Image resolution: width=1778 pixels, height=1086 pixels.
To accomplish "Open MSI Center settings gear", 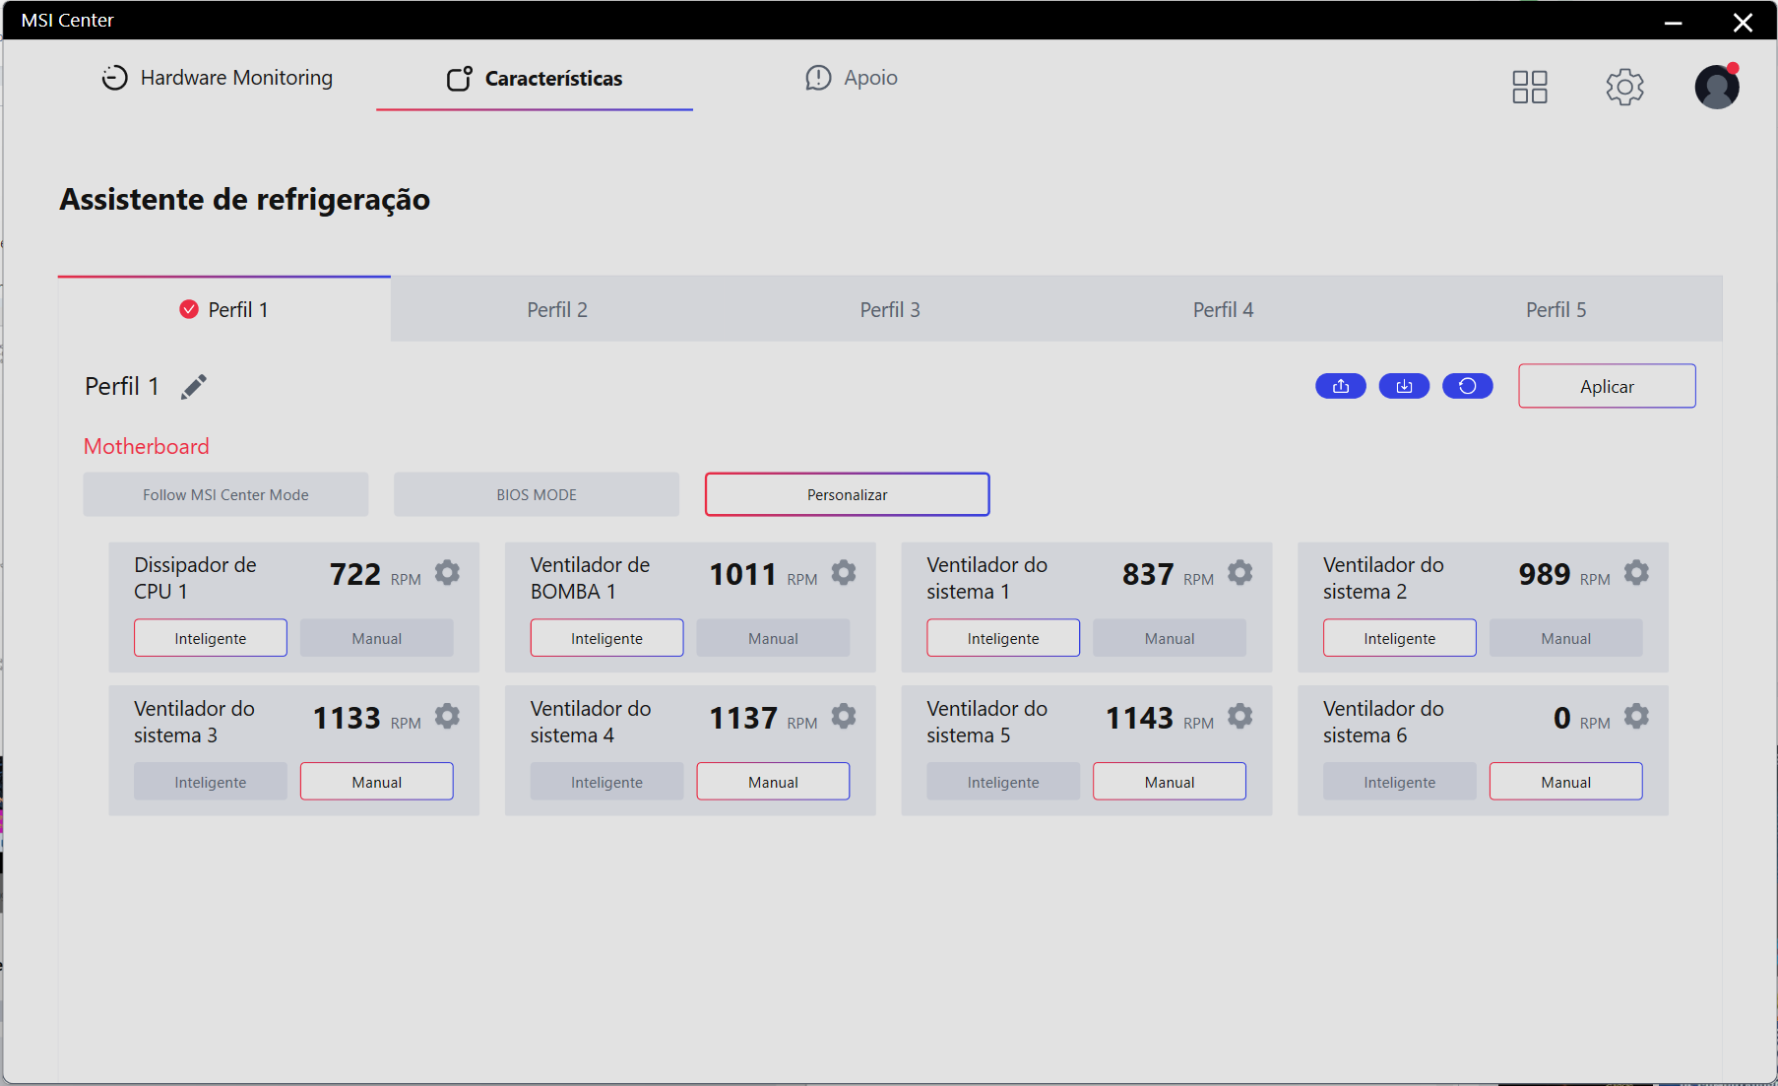I will [x=1625, y=87].
